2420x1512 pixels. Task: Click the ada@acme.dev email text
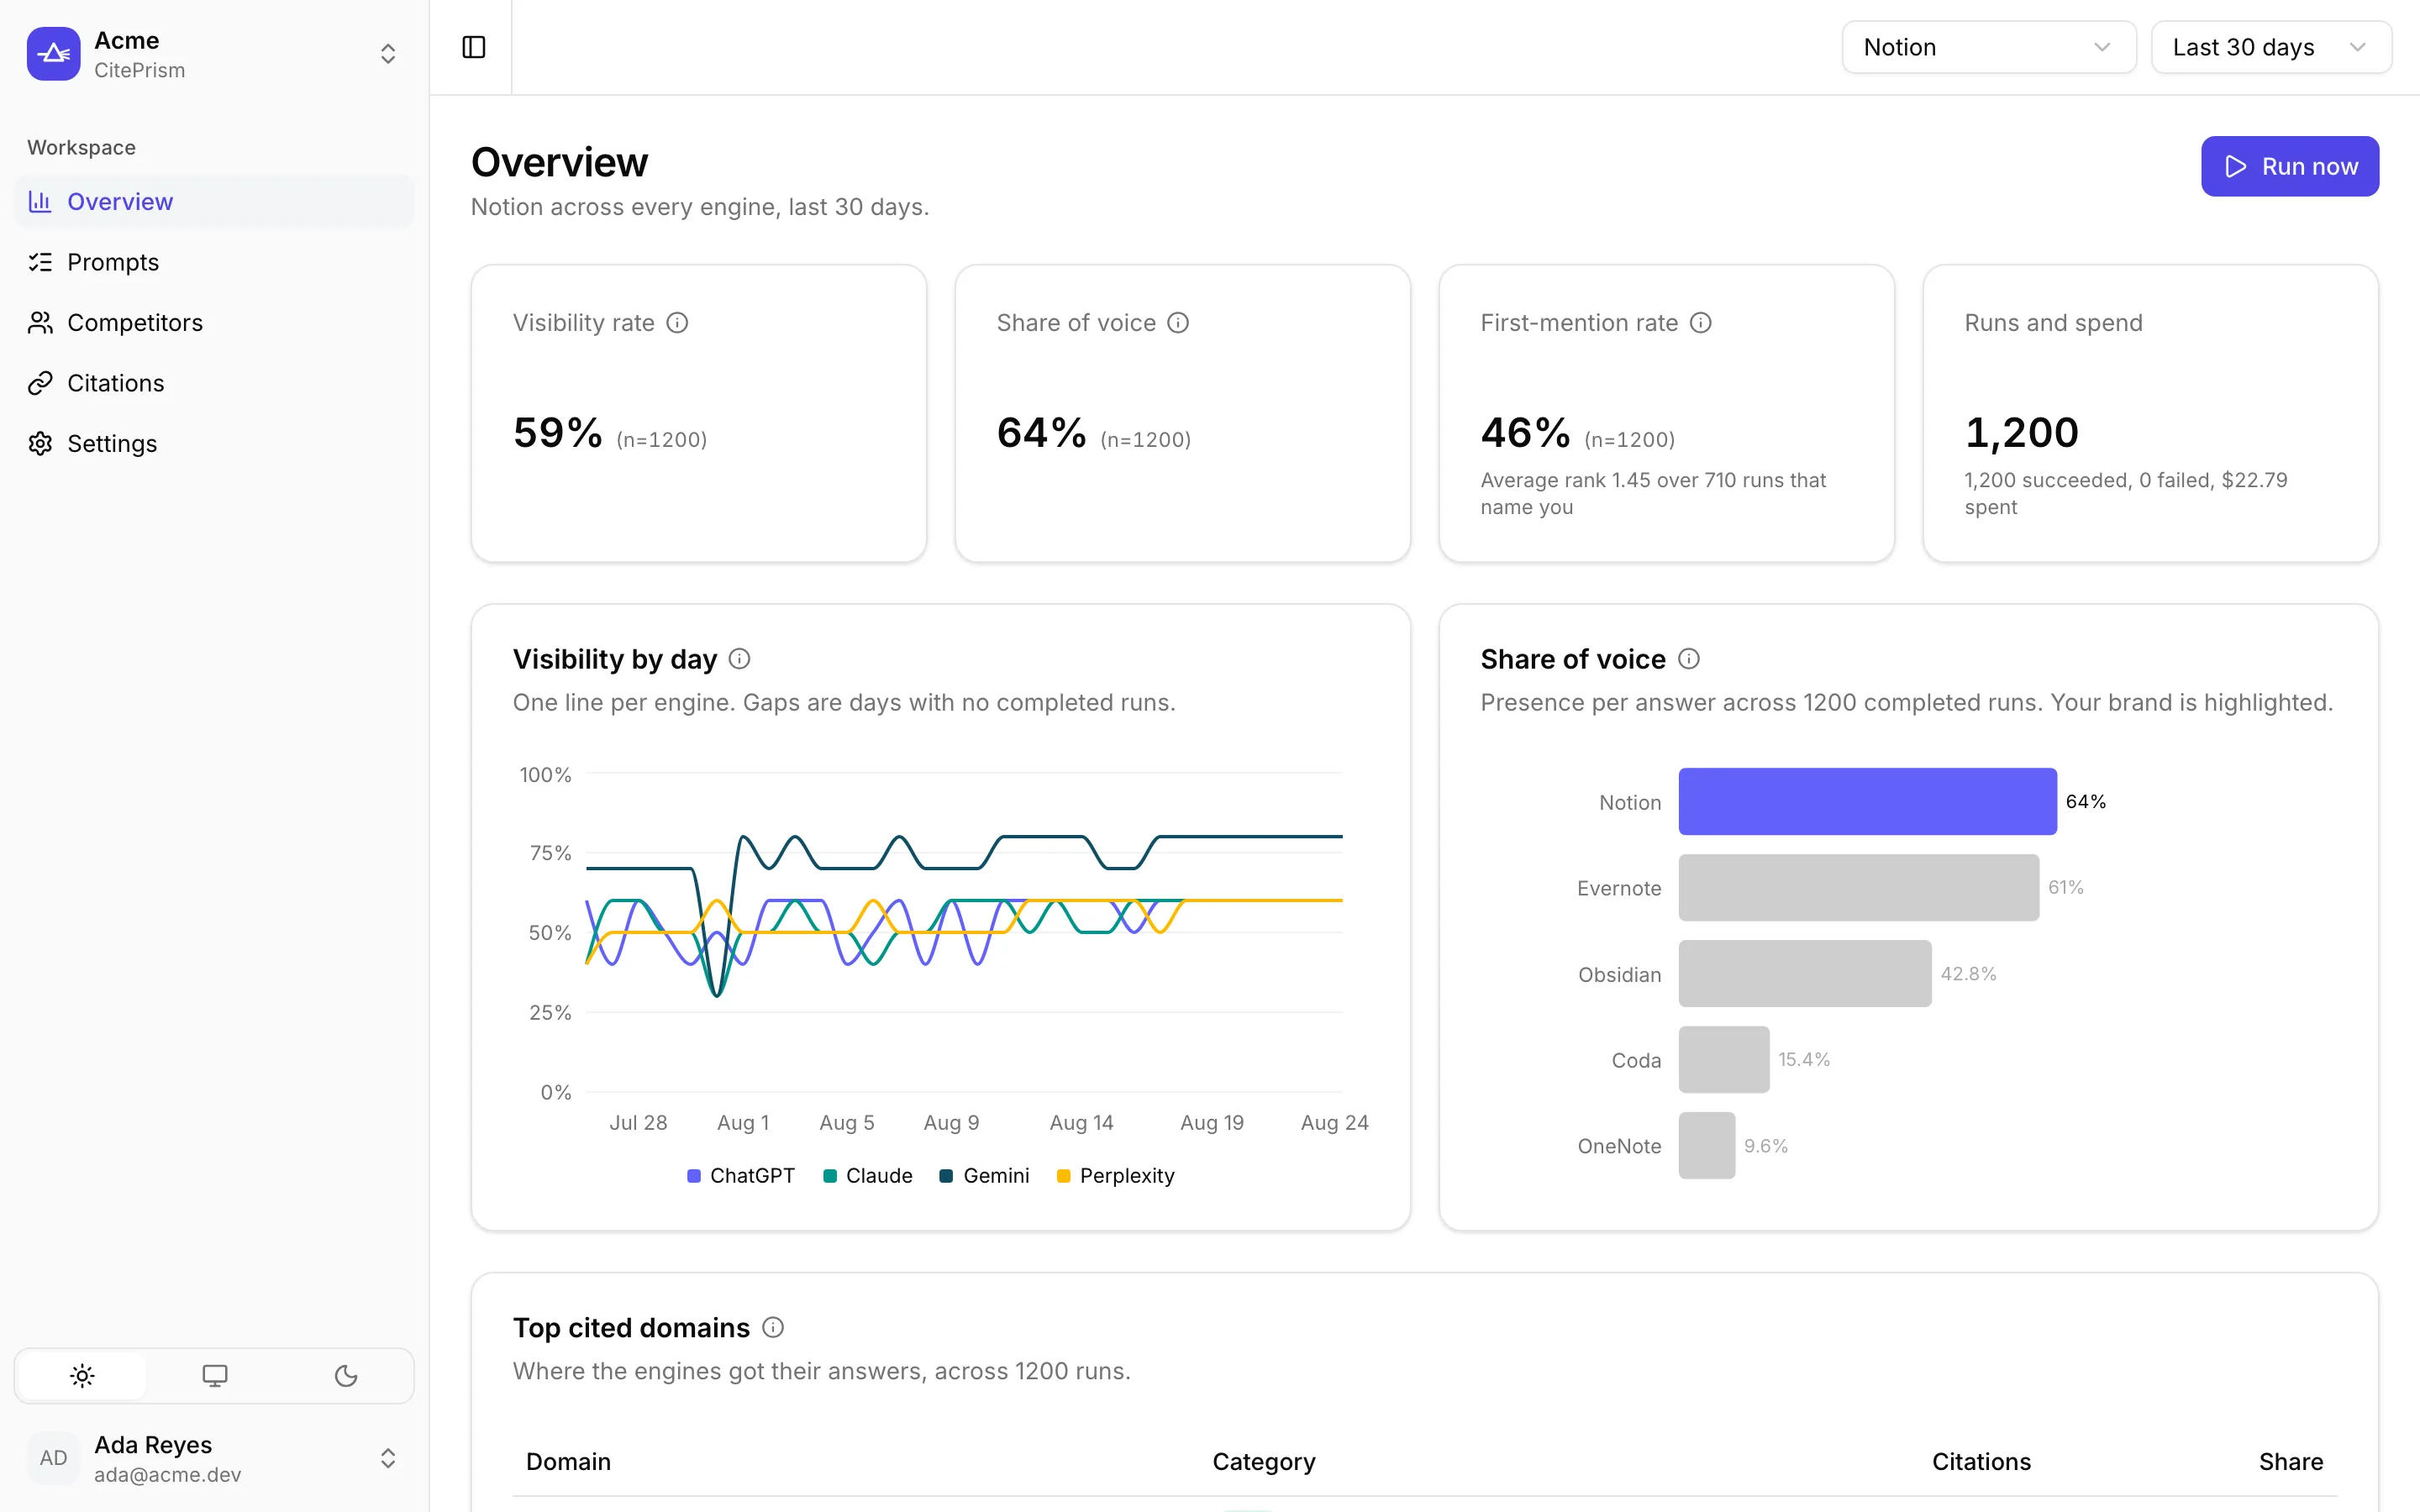coord(168,1474)
